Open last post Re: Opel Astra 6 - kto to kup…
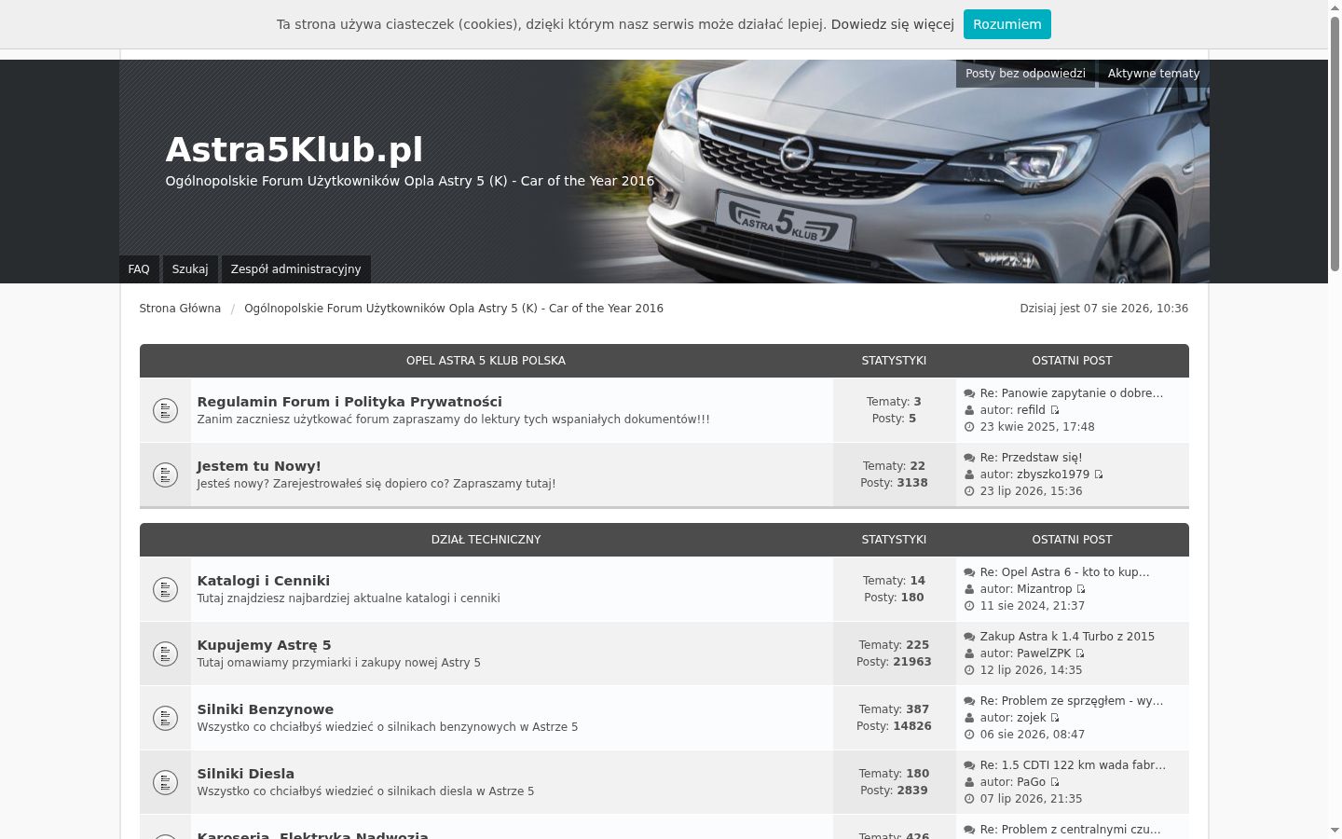The width and height of the screenshot is (1342, 839). (x=1064, y=572)
